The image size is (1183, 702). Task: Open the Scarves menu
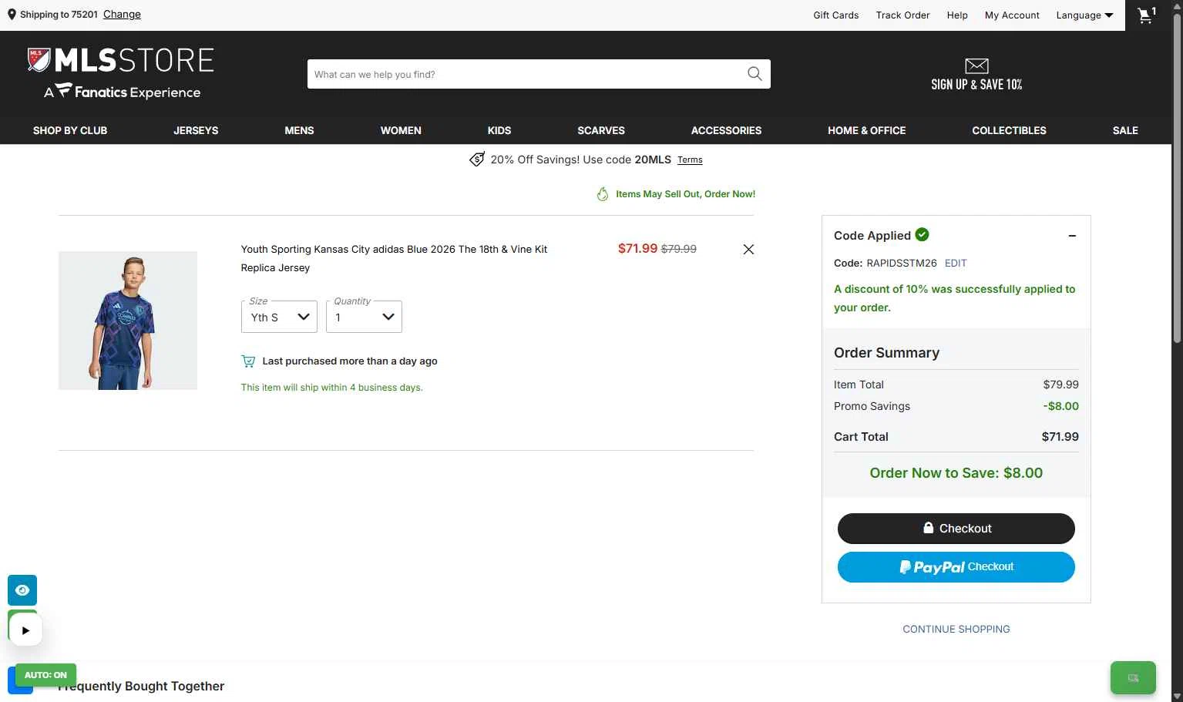[x=601, y=130]
